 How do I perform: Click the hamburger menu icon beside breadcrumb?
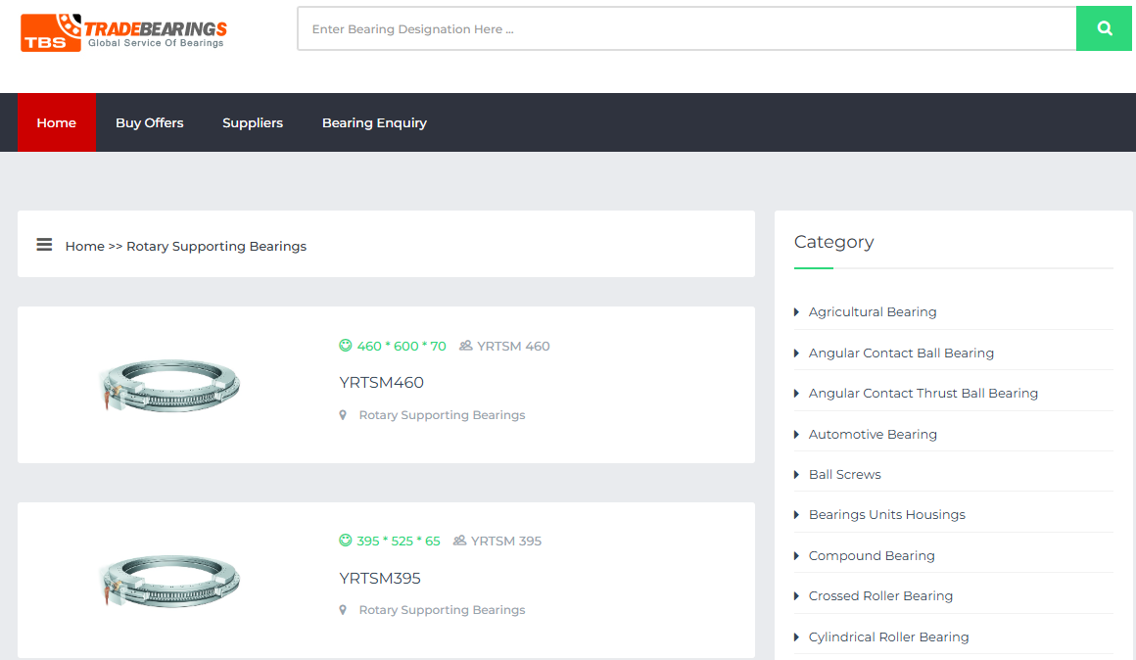44,245
